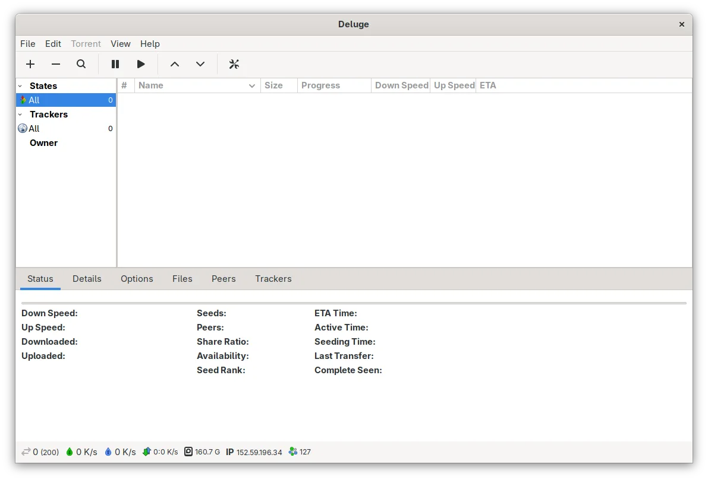Close the Deluge window

click(682, 24)
